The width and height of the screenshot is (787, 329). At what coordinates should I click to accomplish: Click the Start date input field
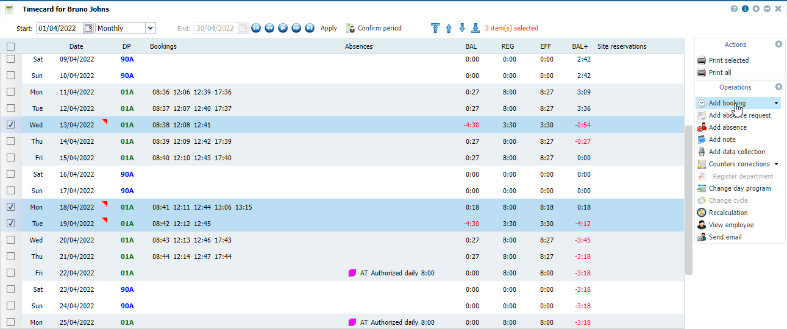point(59,28)
